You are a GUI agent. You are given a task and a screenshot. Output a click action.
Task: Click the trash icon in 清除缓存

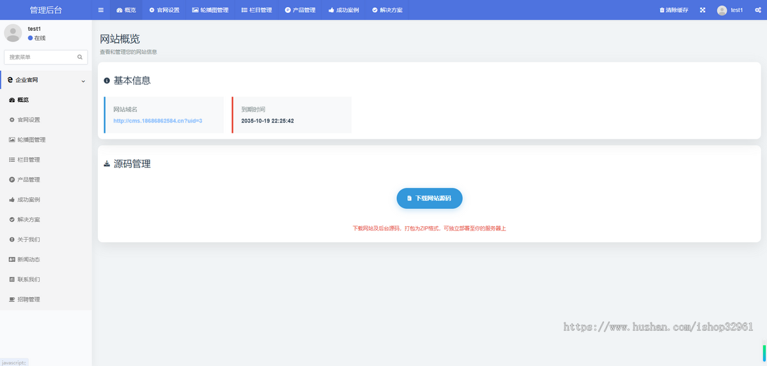[662, 10]
